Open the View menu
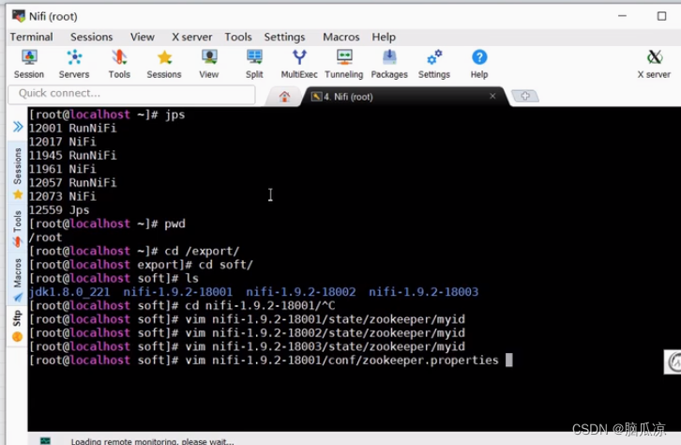 coord(143,37)
